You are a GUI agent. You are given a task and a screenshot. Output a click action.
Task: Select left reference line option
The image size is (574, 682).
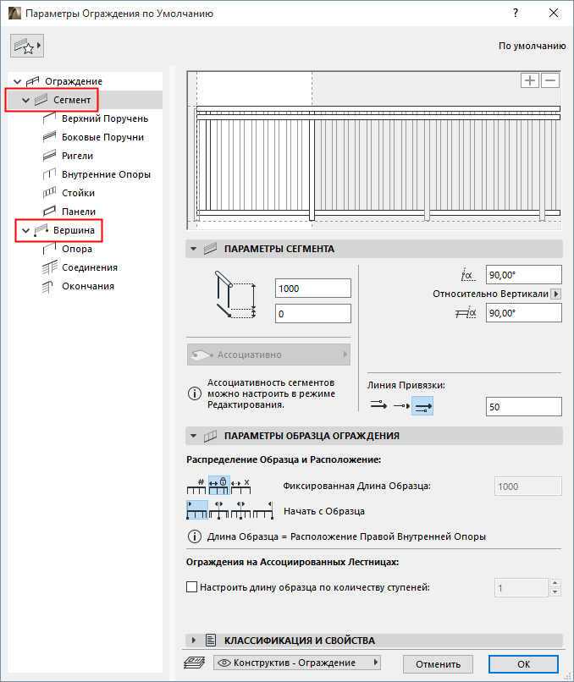[x=378, y=406]
